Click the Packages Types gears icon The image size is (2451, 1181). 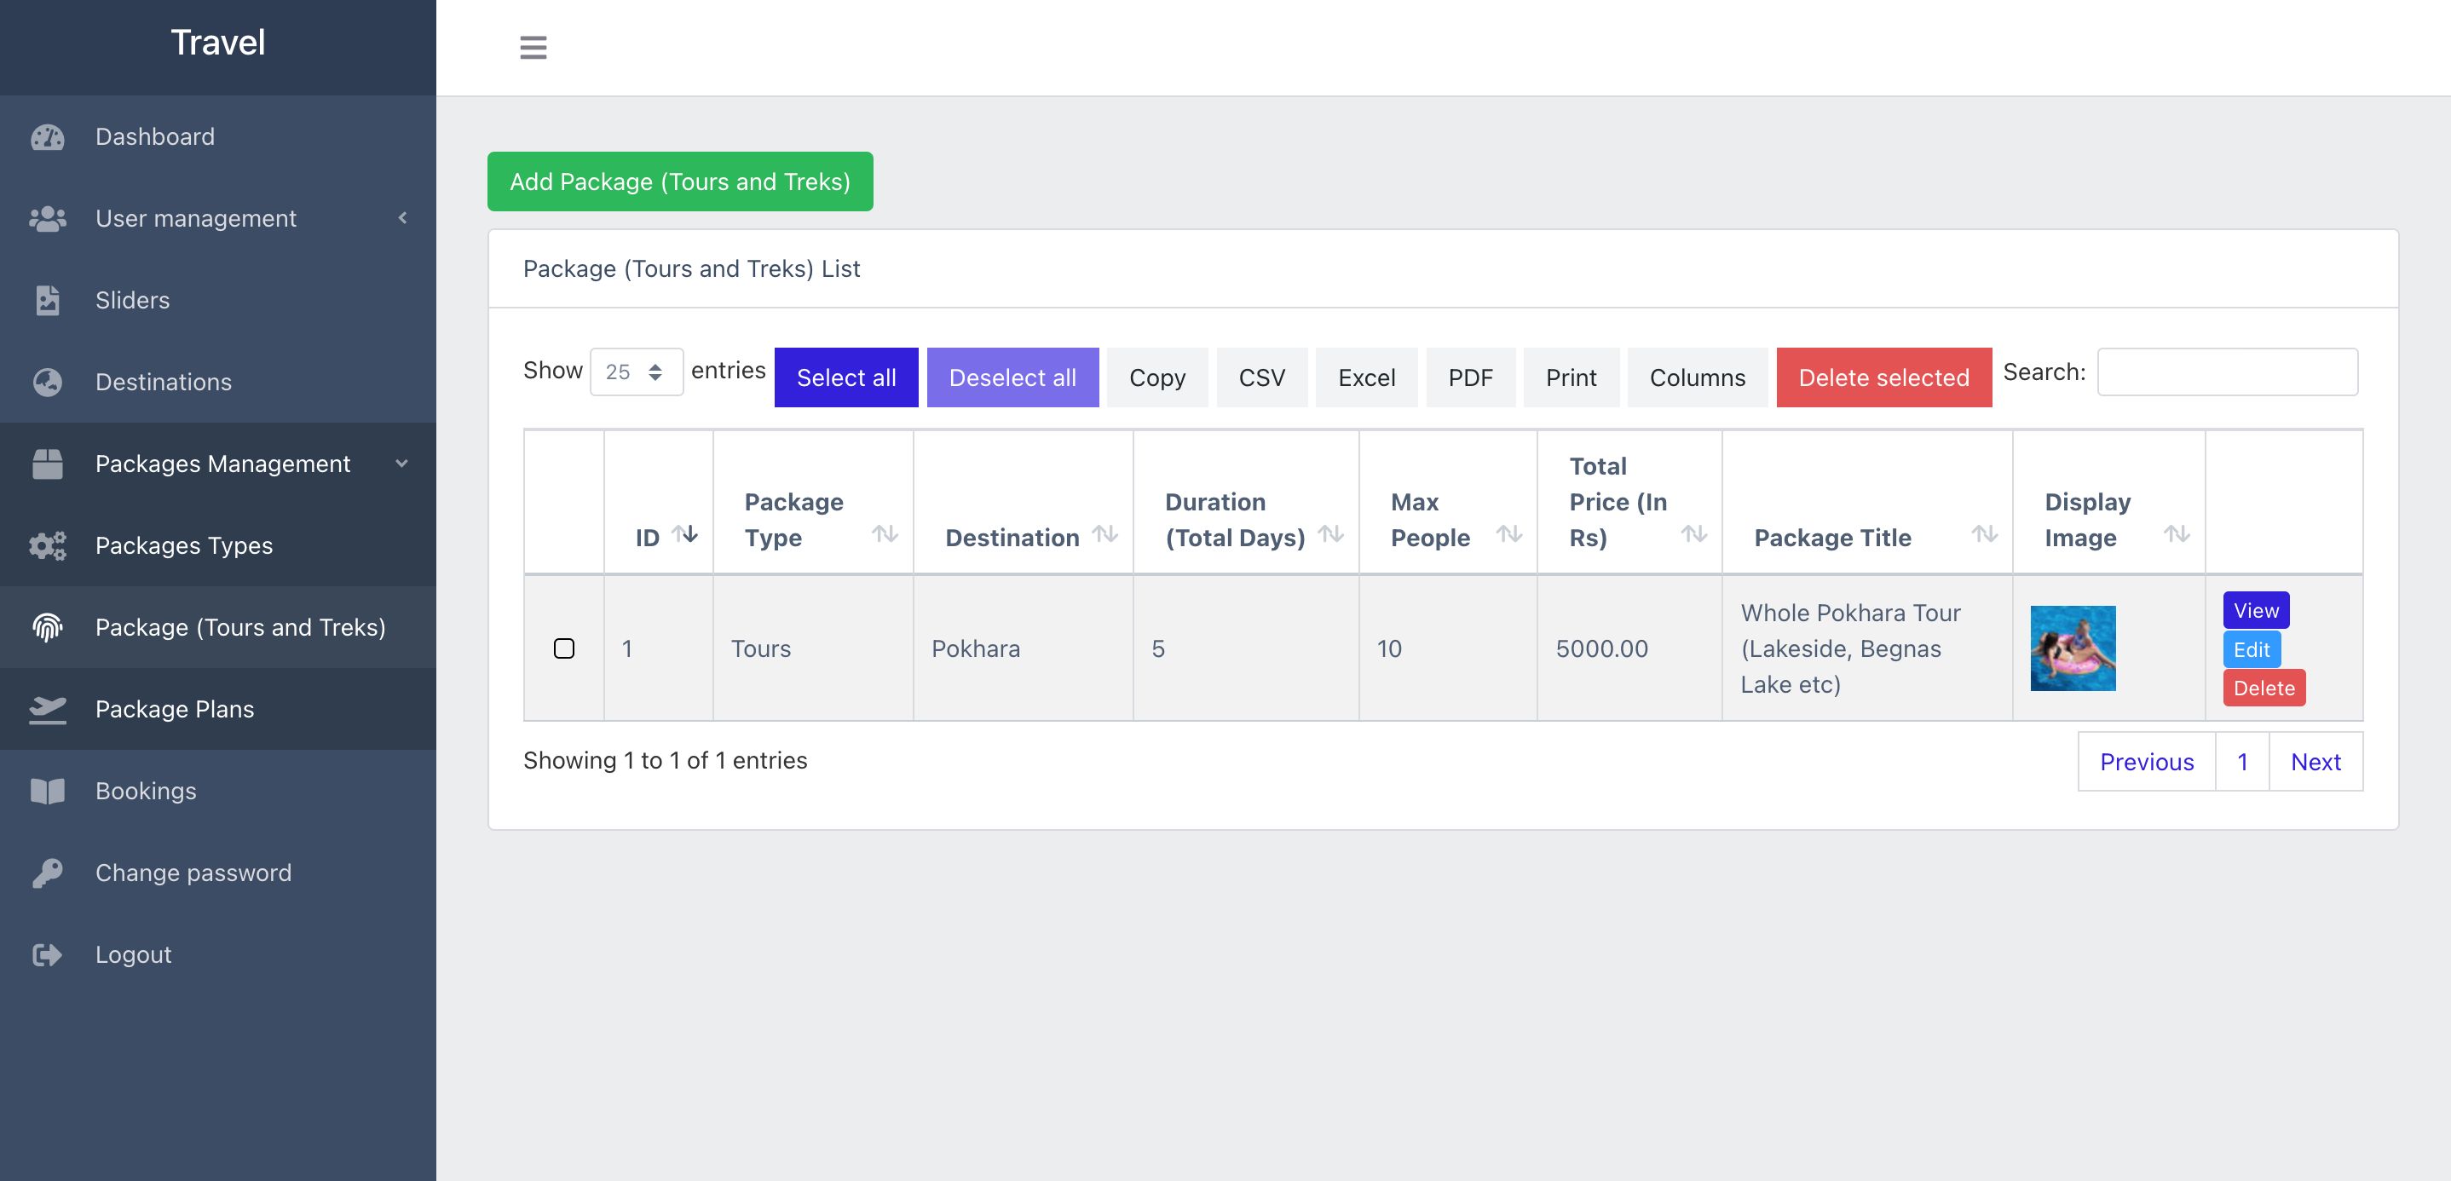coord(47,546)
